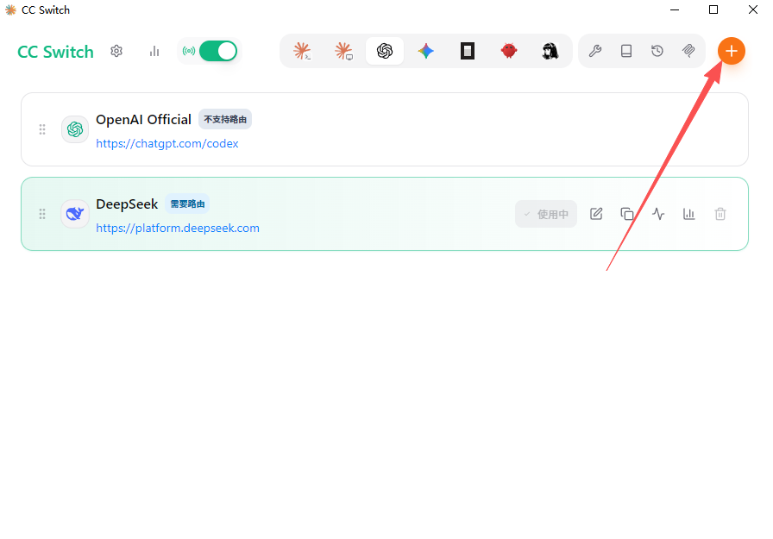Open usage statistics bar chart icon in header
The height and width of the screenshot is (539, 773).
click(x=154, y=51)
